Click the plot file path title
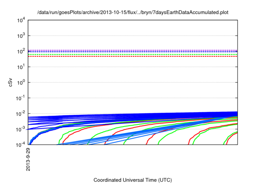Viewport: 262px width, 184px height. 133,12
